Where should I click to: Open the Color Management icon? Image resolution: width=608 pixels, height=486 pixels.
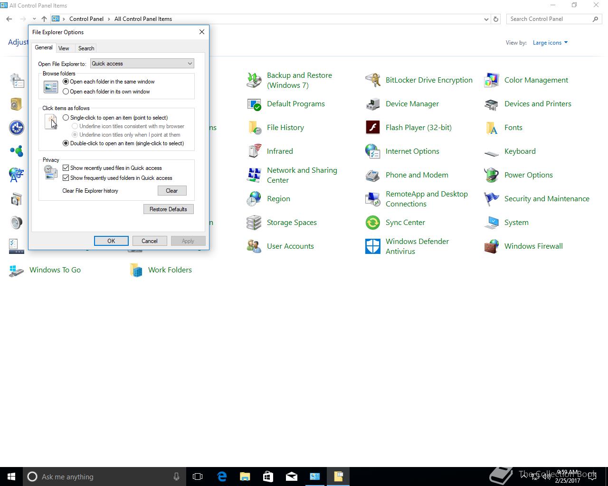pos(492,80)
